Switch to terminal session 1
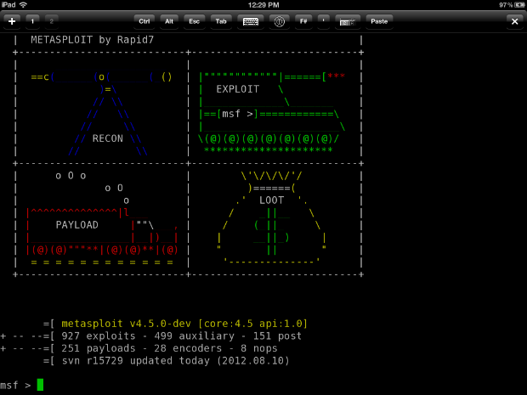 tap(33, 20)
